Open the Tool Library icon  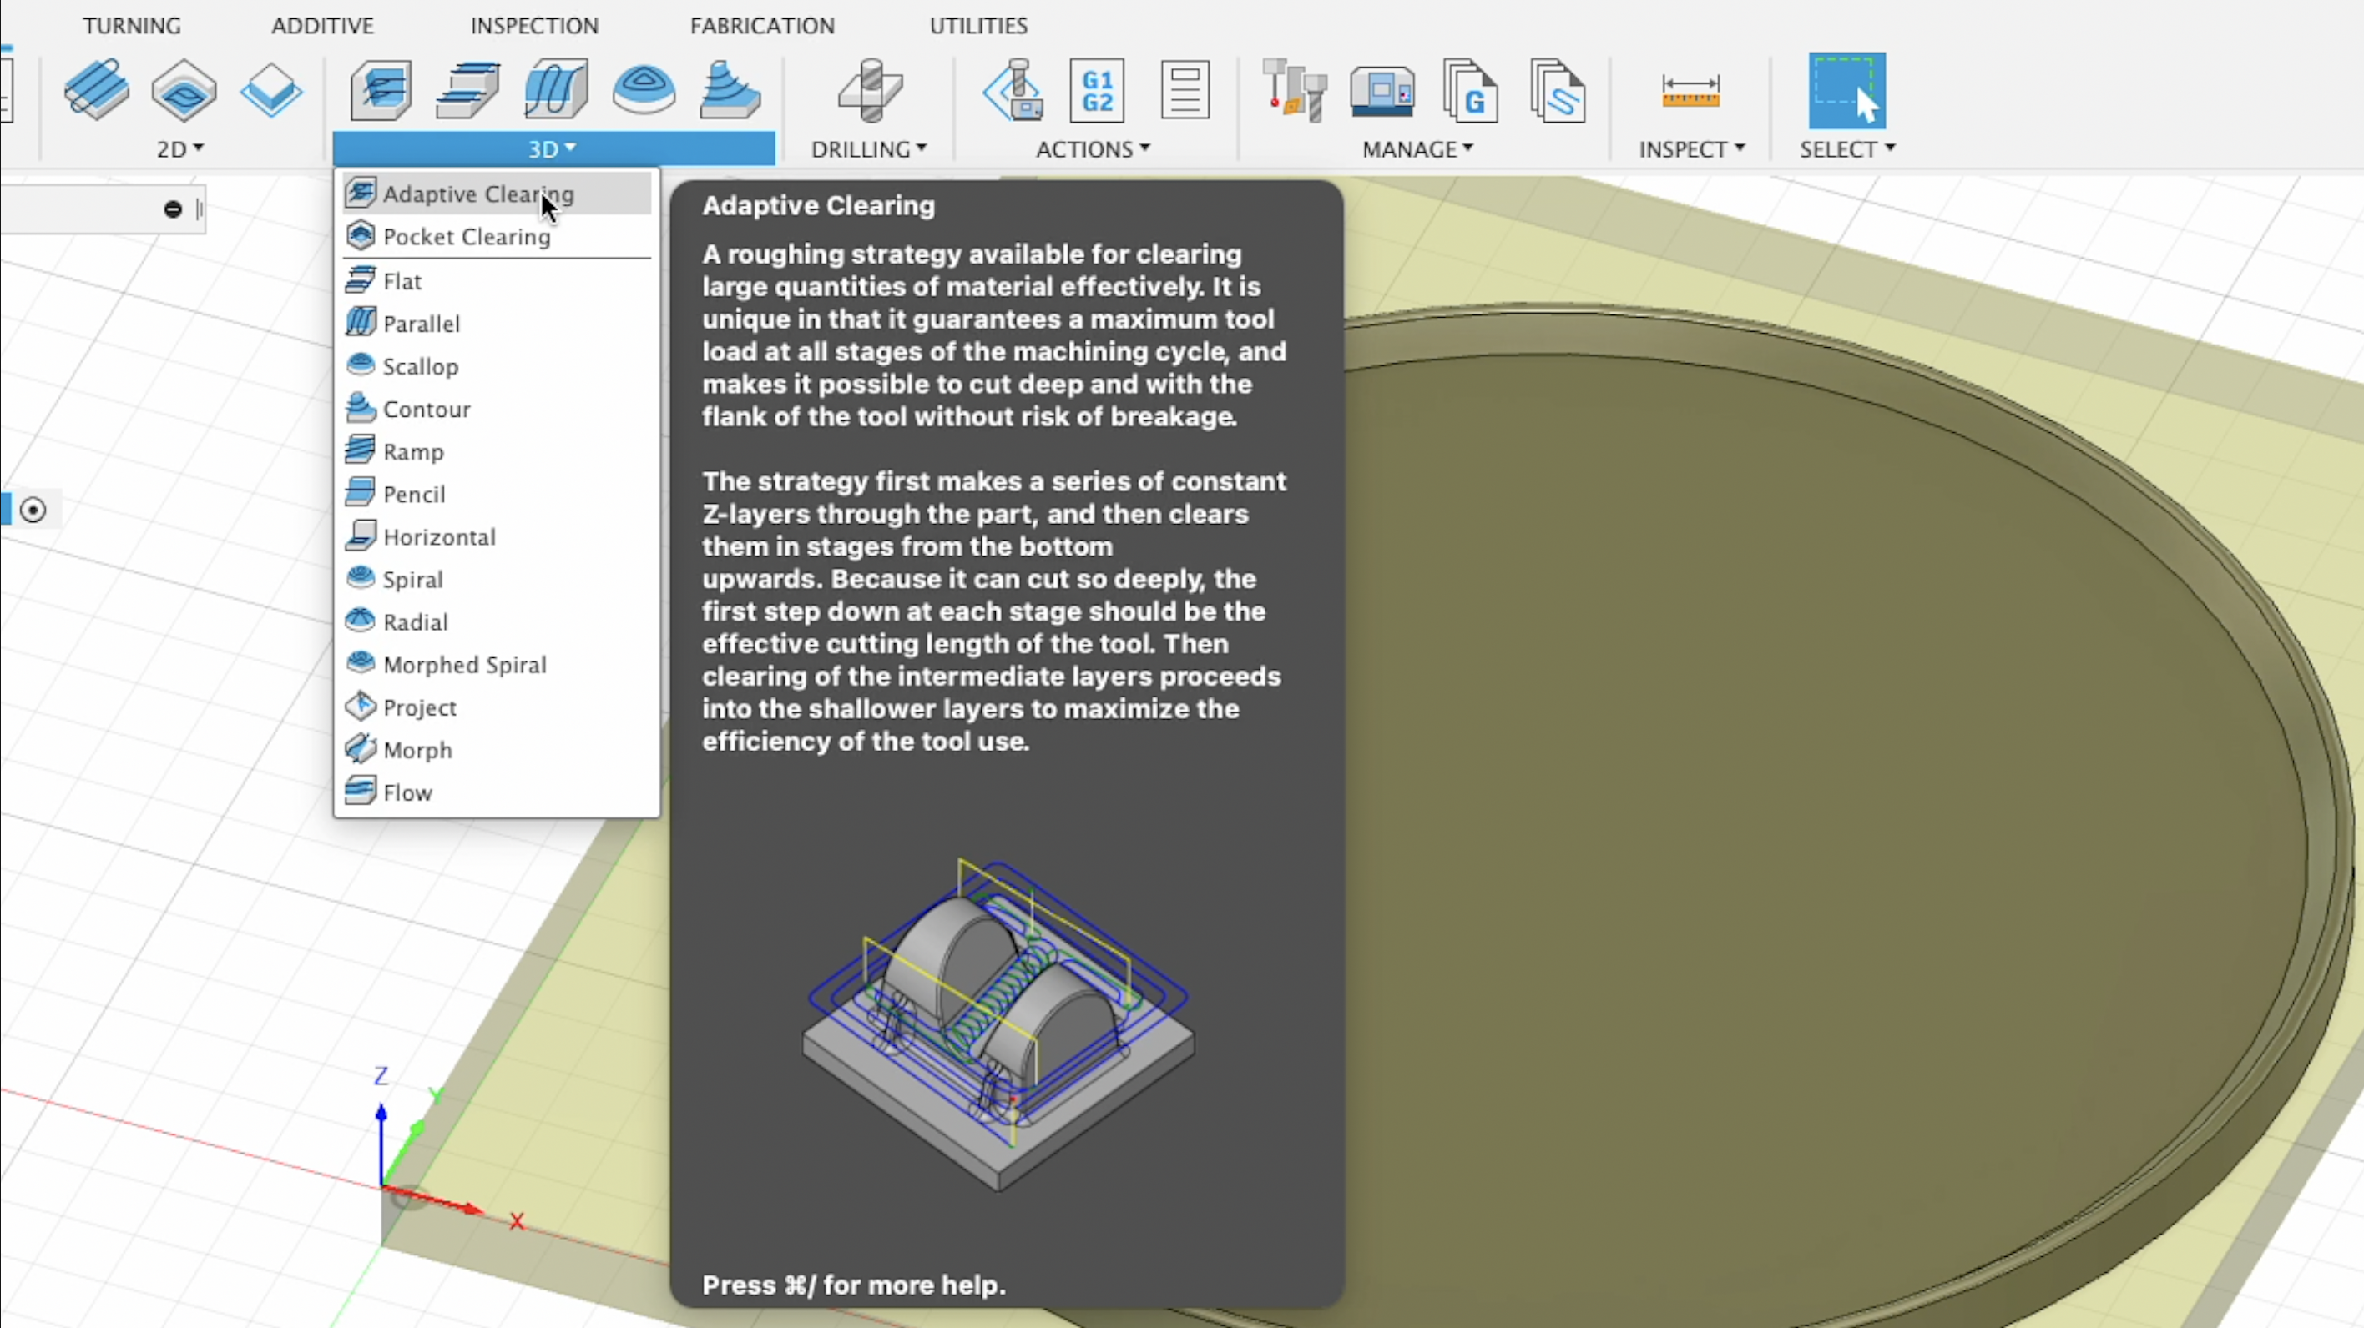pyautogui.click(x=1294, y=90)
